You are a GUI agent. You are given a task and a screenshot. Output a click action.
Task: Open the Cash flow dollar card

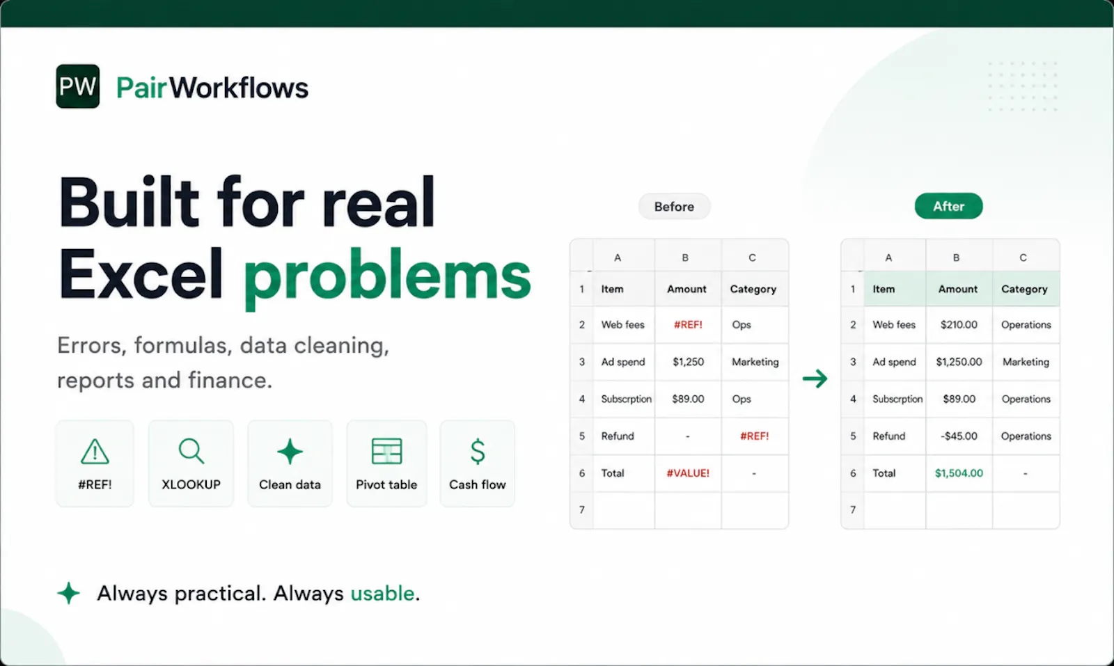[478, 463]
